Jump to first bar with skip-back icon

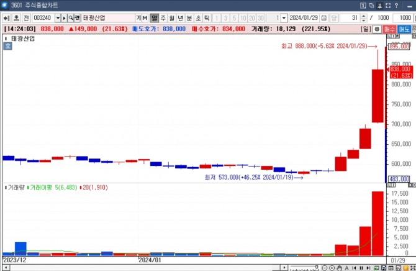tap(354, 268)
